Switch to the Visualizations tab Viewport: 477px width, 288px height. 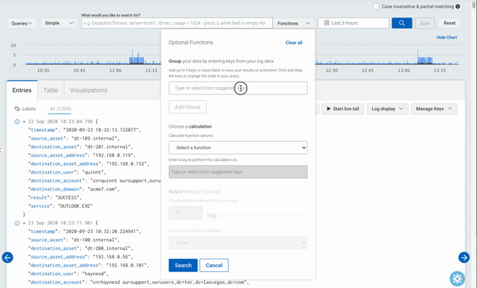point(88,90)
